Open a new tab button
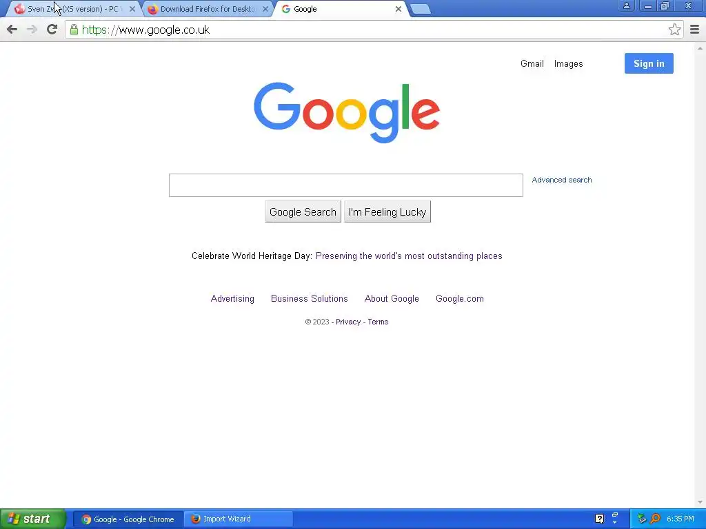 pos(421,9)
